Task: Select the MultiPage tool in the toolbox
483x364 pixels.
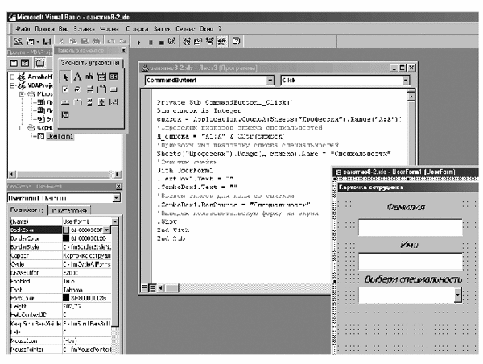Action: 77,102
